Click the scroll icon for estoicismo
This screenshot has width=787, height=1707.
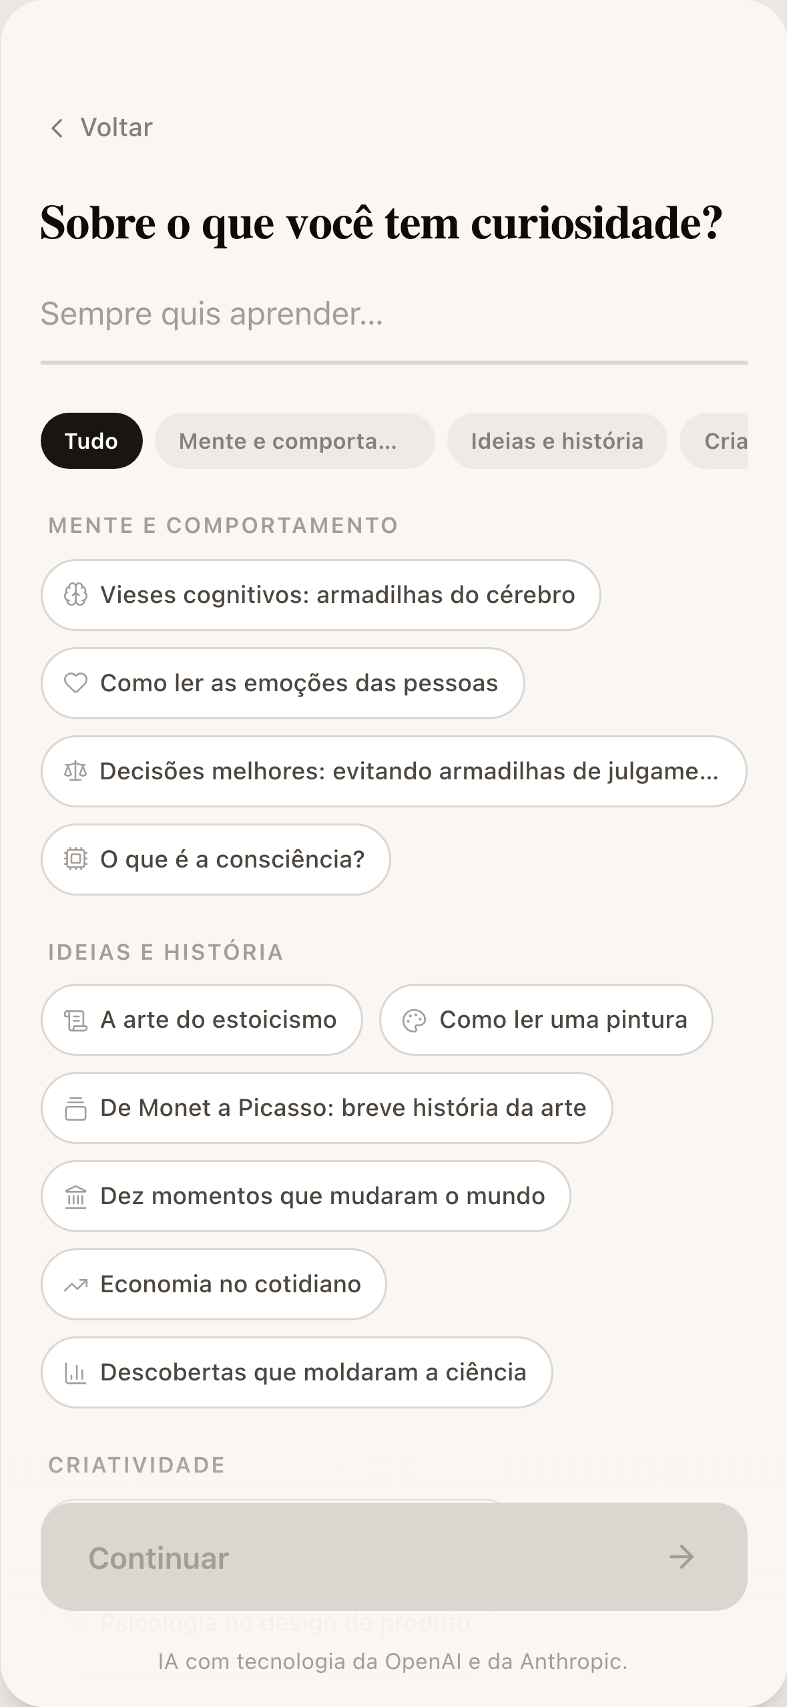(75, 1020)
